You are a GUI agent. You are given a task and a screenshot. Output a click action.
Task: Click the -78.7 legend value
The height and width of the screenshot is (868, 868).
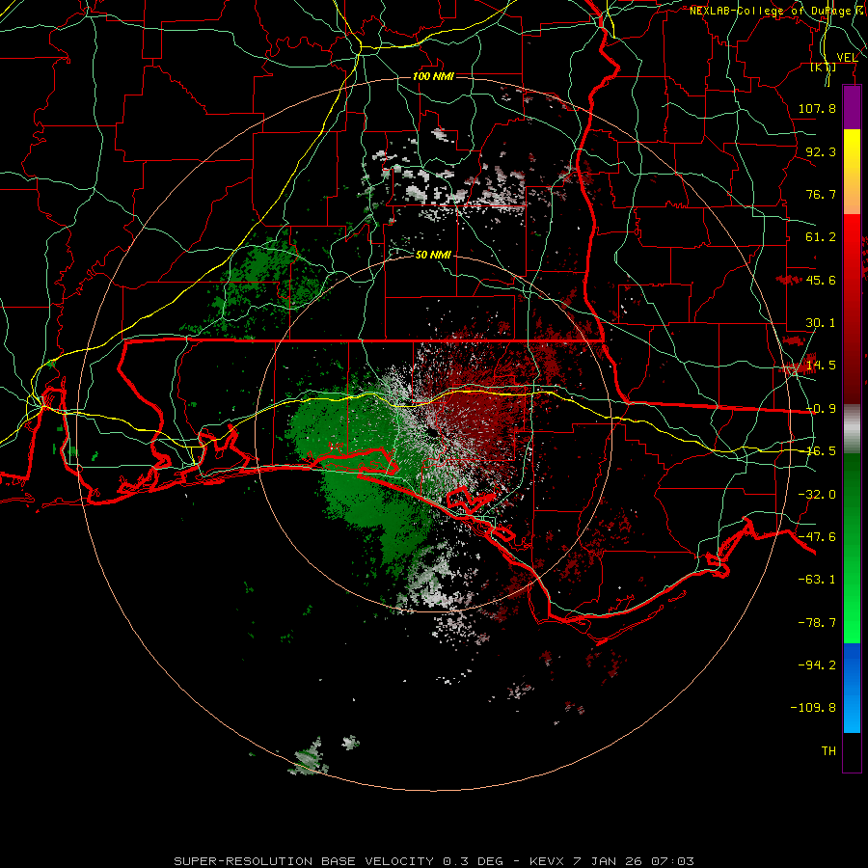817,623
